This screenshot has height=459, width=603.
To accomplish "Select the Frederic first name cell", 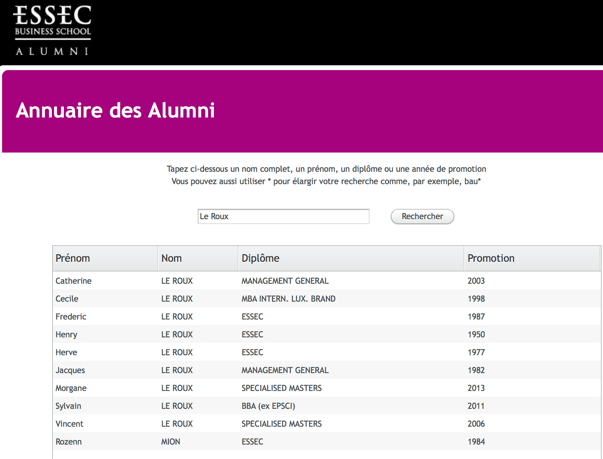I will coord(71,316).
